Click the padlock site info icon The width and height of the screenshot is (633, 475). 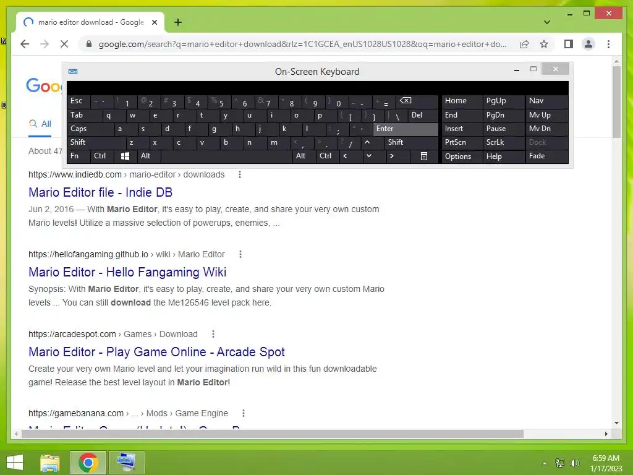coord(89,44)
